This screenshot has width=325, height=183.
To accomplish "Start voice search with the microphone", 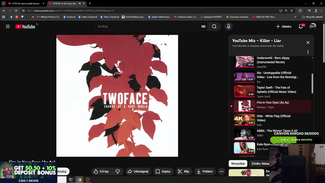I will [x=229, y=26].
